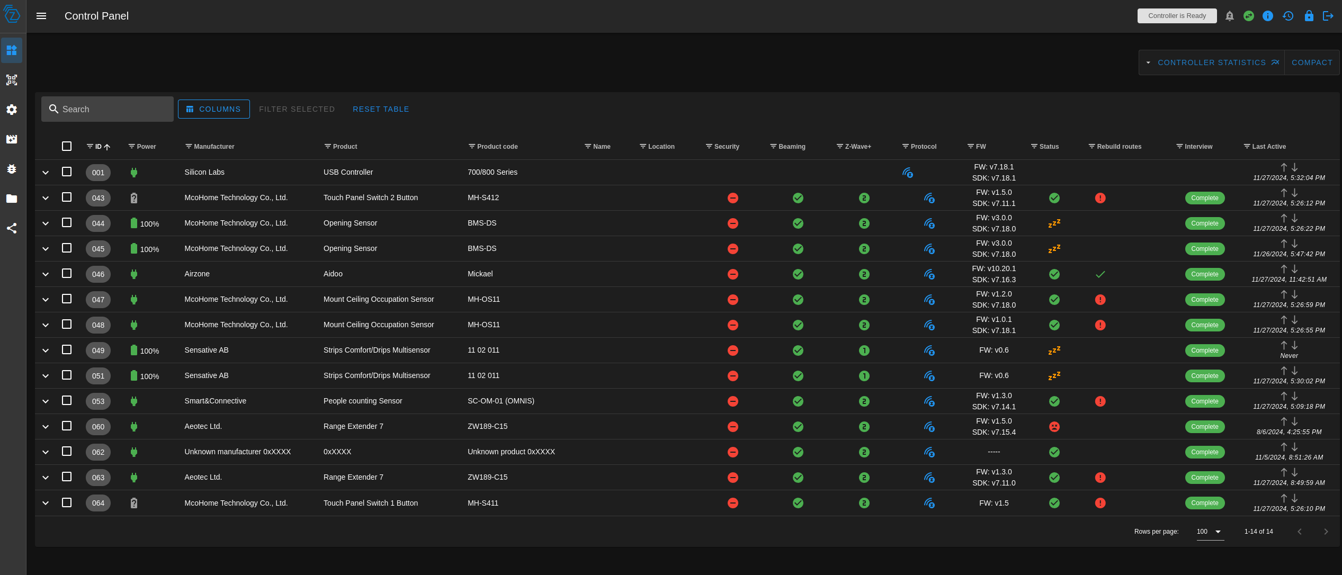Viewport: 1342px width, 575px height.
Task: Sort table by Manufacturer column header
Action: [214, 147]
